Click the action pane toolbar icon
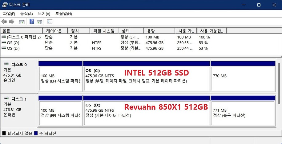Image resolution: width=282 pixels, height=144 pixels. 40,22
